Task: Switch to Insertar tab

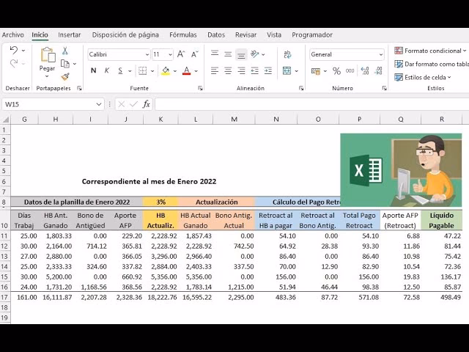Action: pos(70,34)
